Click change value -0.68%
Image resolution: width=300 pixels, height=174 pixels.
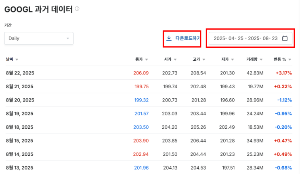283,168
